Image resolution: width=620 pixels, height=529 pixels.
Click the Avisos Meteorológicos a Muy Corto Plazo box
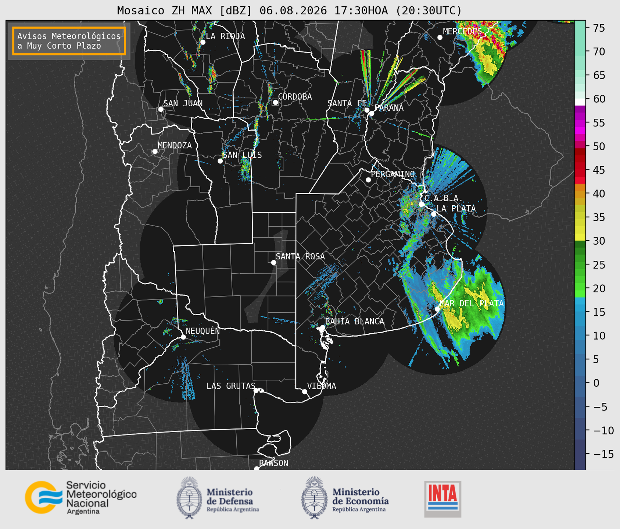[x=69, y=41]
